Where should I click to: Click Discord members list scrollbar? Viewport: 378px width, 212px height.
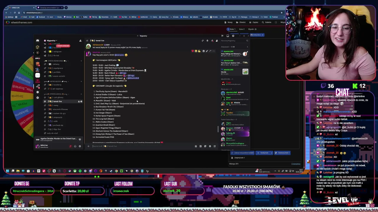pos(218,129)
